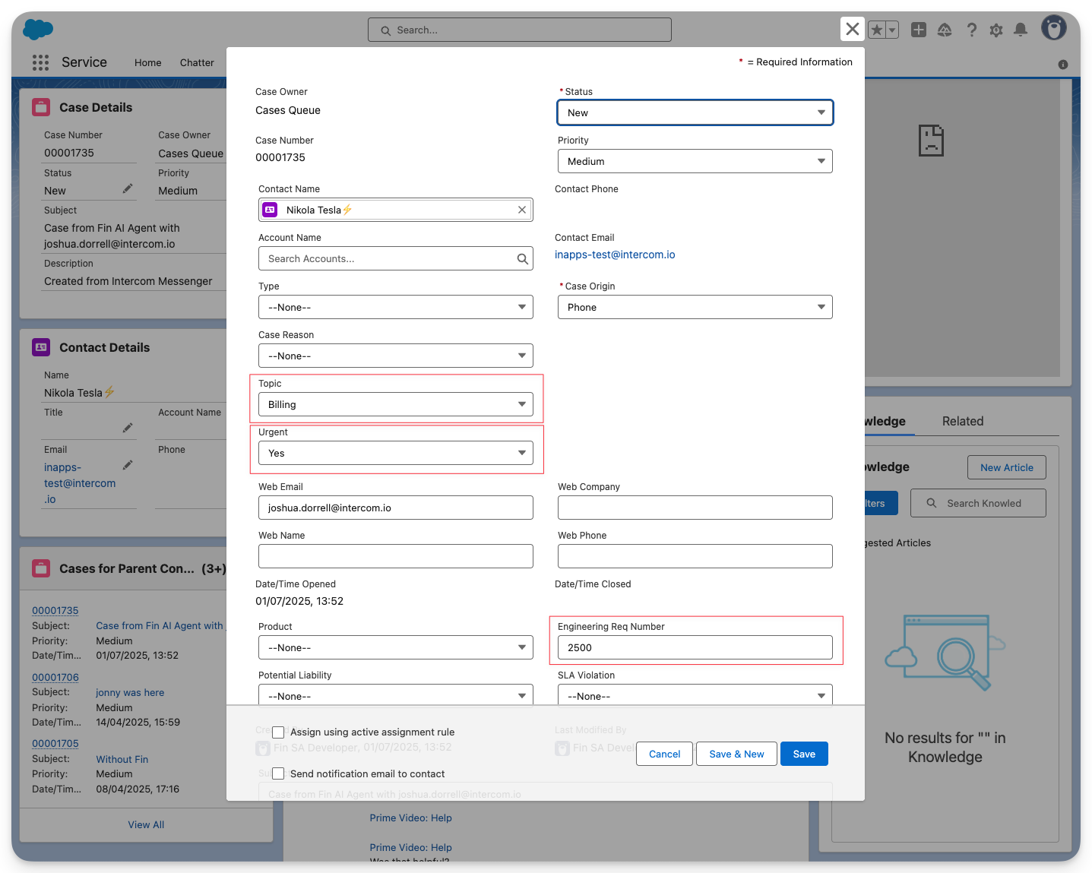
Task: Open the Topic dropdown set to Billing
Action: pos(395,404)
